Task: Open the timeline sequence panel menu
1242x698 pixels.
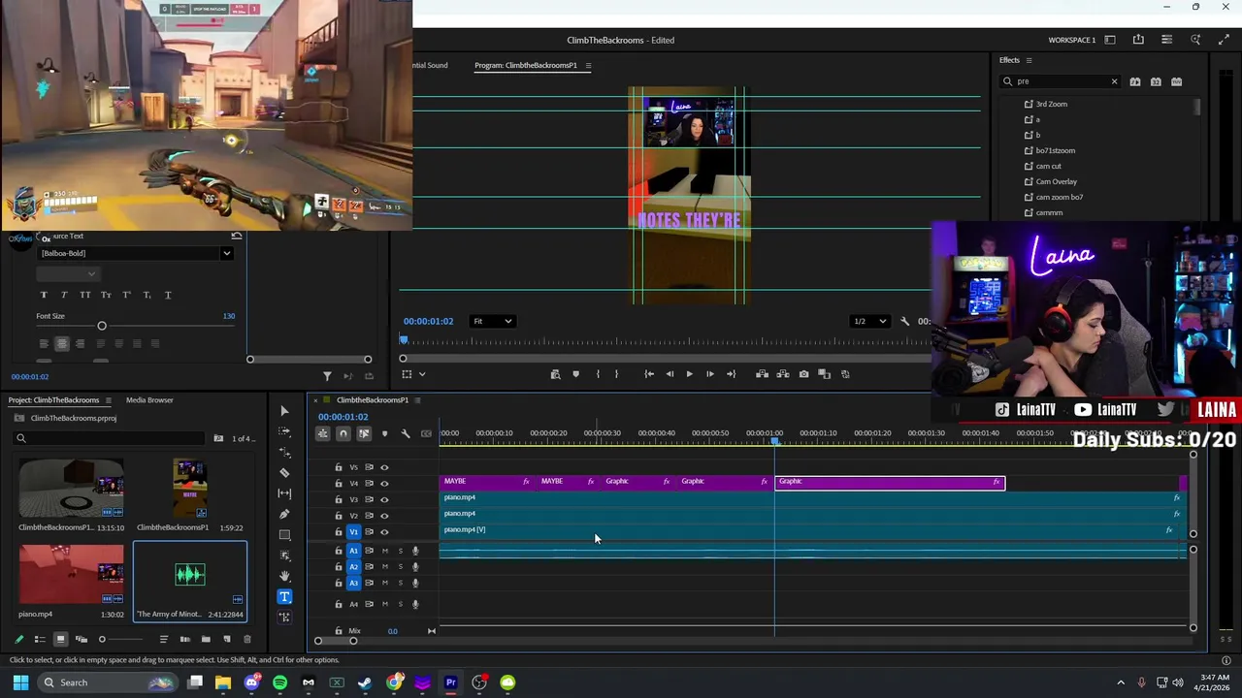Action: [x=417, y=400]
